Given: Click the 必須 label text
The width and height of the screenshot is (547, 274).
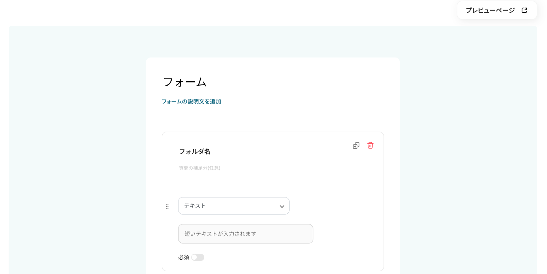Looking at the screenshot, I should point(184,257).
